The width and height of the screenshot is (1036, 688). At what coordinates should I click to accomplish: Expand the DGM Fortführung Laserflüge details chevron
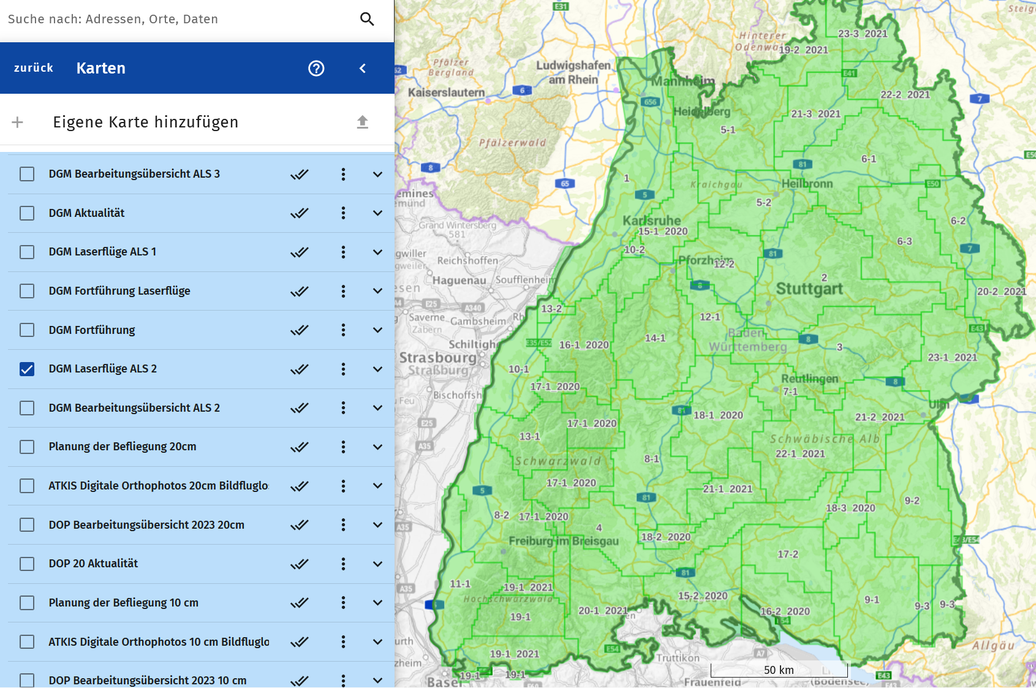(377, 291)
